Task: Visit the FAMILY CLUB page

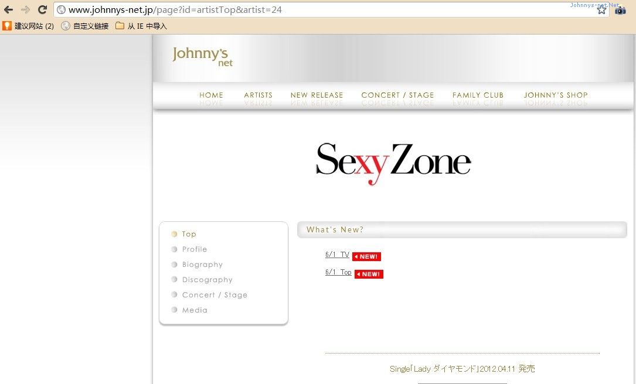Action: coord(478,95)
